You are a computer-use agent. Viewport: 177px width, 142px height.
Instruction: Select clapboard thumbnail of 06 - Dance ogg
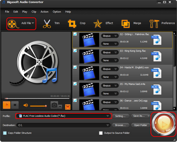tap(89, 105)
